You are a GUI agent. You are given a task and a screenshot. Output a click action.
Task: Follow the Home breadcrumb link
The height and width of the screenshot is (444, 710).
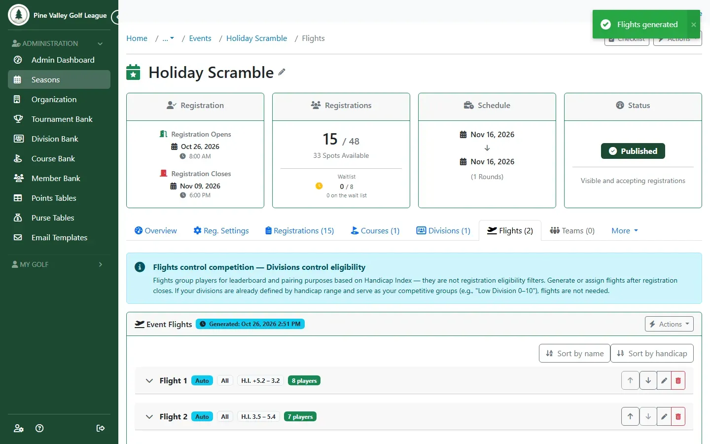click(x=137, y=38)
